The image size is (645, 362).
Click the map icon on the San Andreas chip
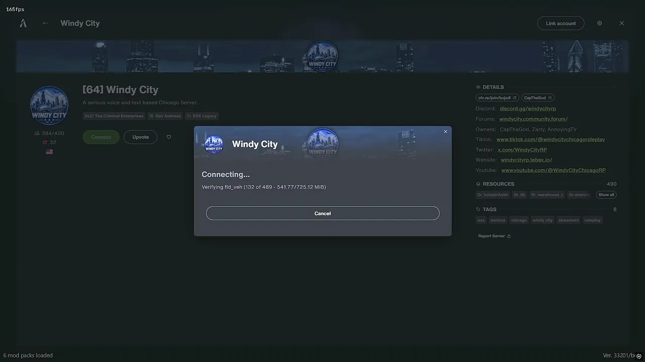[151, 116]
